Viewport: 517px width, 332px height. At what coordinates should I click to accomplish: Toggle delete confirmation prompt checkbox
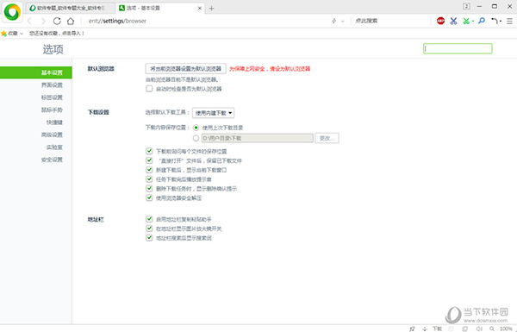tap(149, 189)
